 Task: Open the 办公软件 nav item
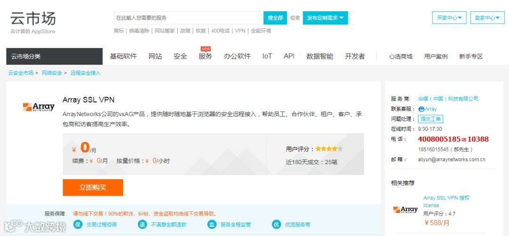(x=237, y=56)
